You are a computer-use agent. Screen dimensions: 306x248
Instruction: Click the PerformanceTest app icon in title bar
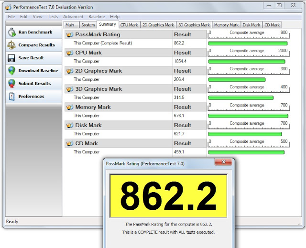pyautogui.click(x=8, y=7)
